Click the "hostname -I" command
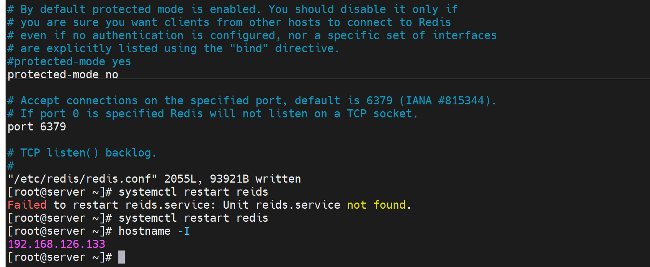This screenshot has width=650, height=267. coord(154,231)
